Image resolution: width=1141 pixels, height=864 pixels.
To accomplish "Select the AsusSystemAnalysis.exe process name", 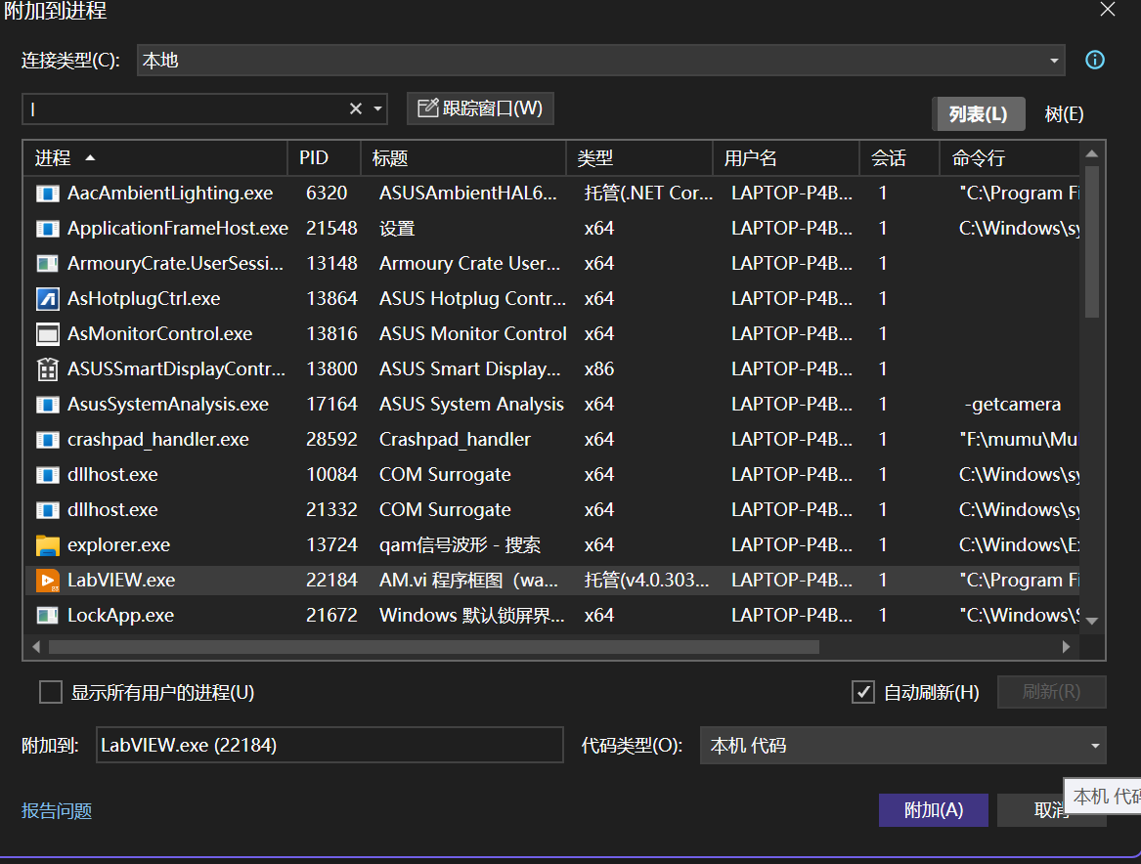I will (x=168, y=405).
